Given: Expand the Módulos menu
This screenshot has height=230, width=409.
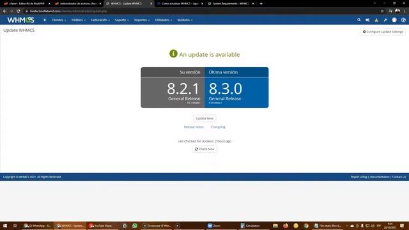Looking at the screenshot, I should pyautogui.click(x=185, y=20).
